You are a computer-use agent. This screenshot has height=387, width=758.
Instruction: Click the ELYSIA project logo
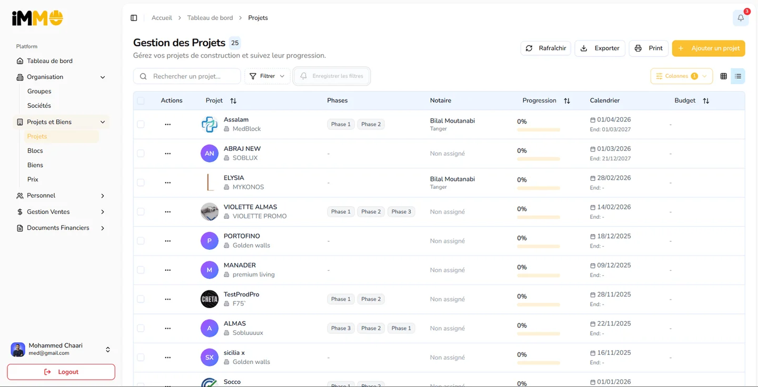coord(210,182)
